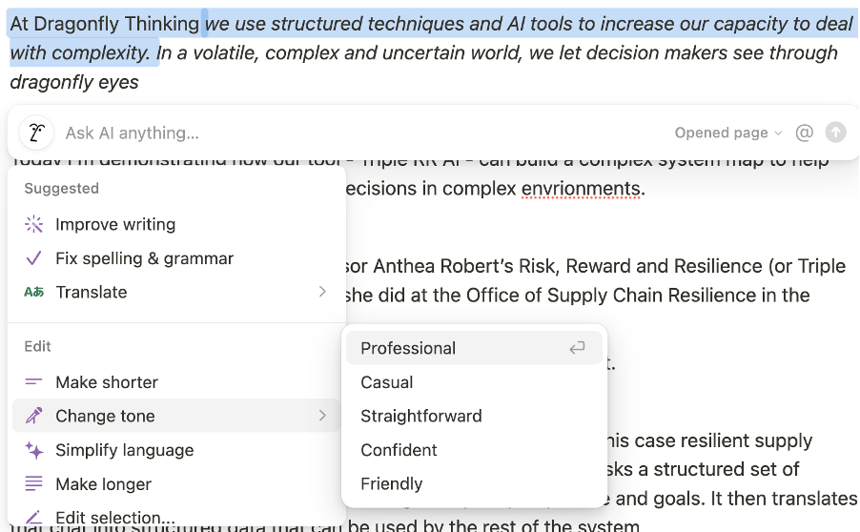Choose the Friendly tone option
The height and width of the screenshot is (532, 860).
[391, 483]
